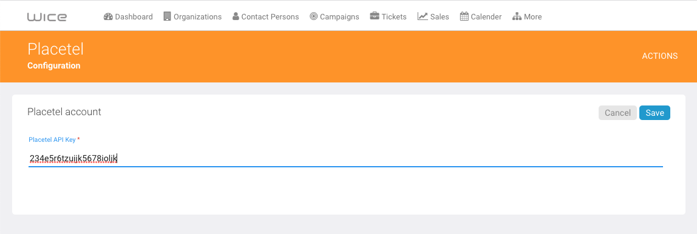Open the Tickets section
The height and width of the screenshot is (234, 697).
click(388, 16)
